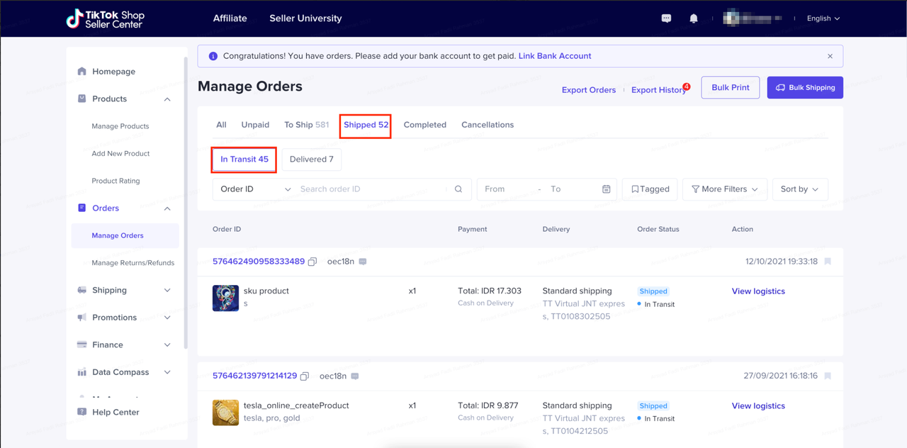Expand the More Filters dropdown

pos(724,189)
